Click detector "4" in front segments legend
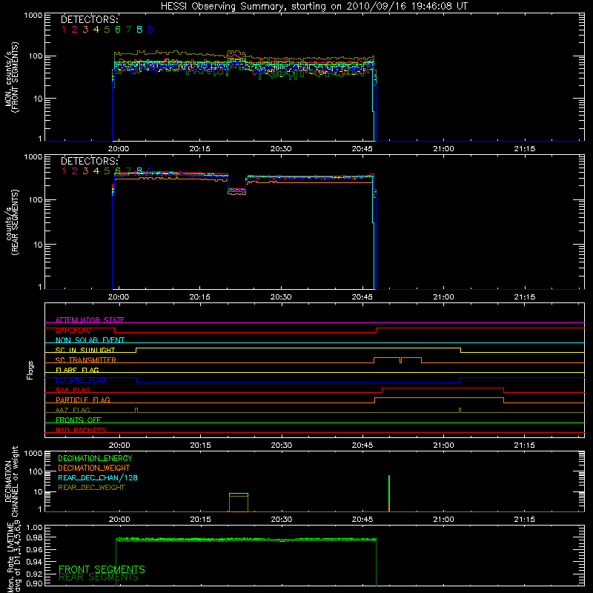 click(x=96, y=30)
